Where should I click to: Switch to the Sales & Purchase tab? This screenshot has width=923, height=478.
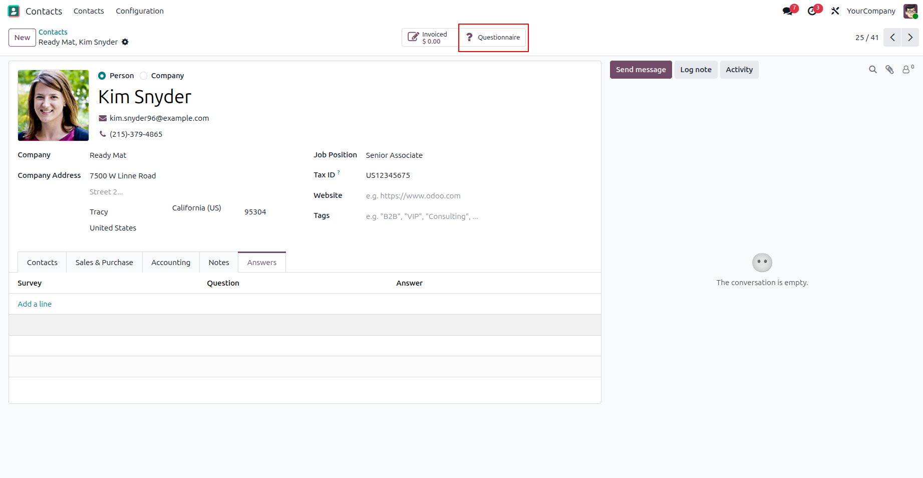(104, 263)
